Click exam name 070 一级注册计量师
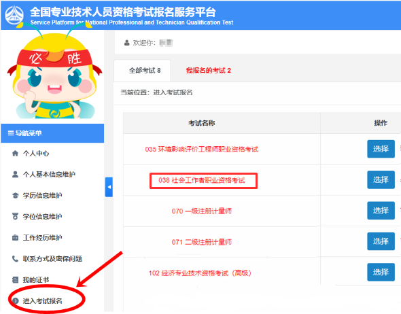The height and width of the screenshot is (314, 401). click(x=202, y=211)
